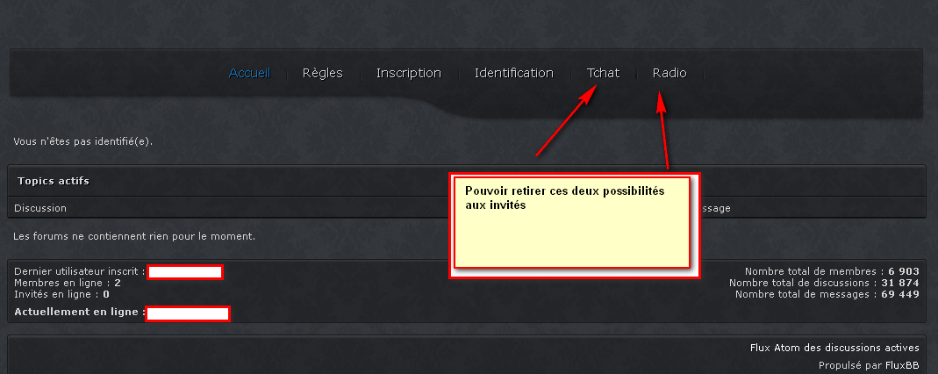Click the redacted last registered user name
The height and width of the screenshot is (374, 938).
pos(185,272)
